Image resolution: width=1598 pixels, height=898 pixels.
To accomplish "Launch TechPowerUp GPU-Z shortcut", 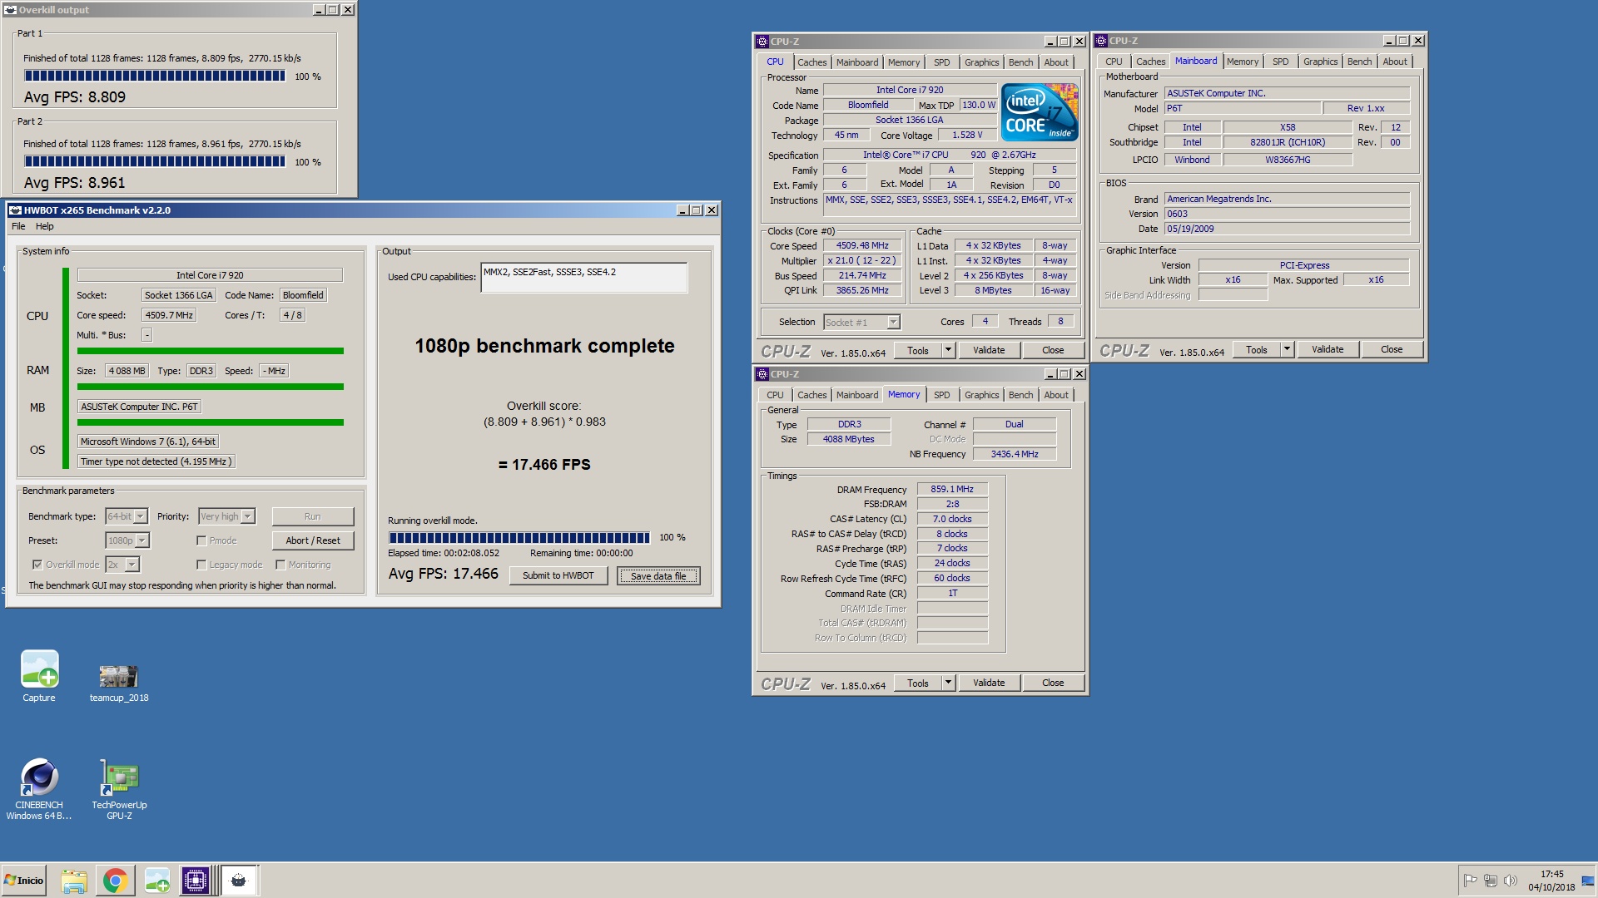I will click(x=119, y=789).
